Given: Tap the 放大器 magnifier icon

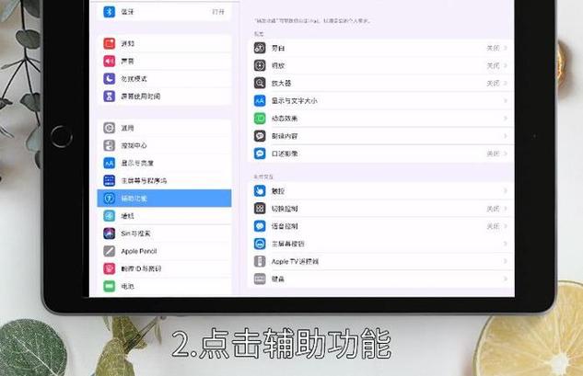Looking at the screenshot, I should pos(260,83).
